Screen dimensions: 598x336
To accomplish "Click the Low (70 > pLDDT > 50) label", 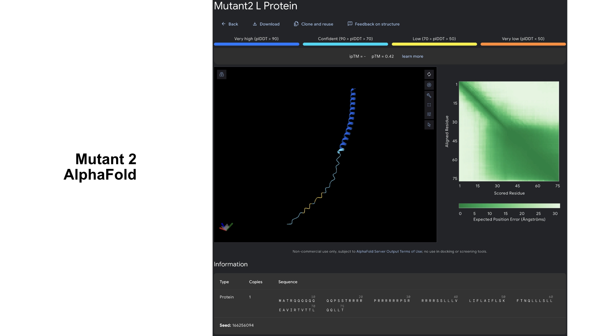I will [434, 39].
